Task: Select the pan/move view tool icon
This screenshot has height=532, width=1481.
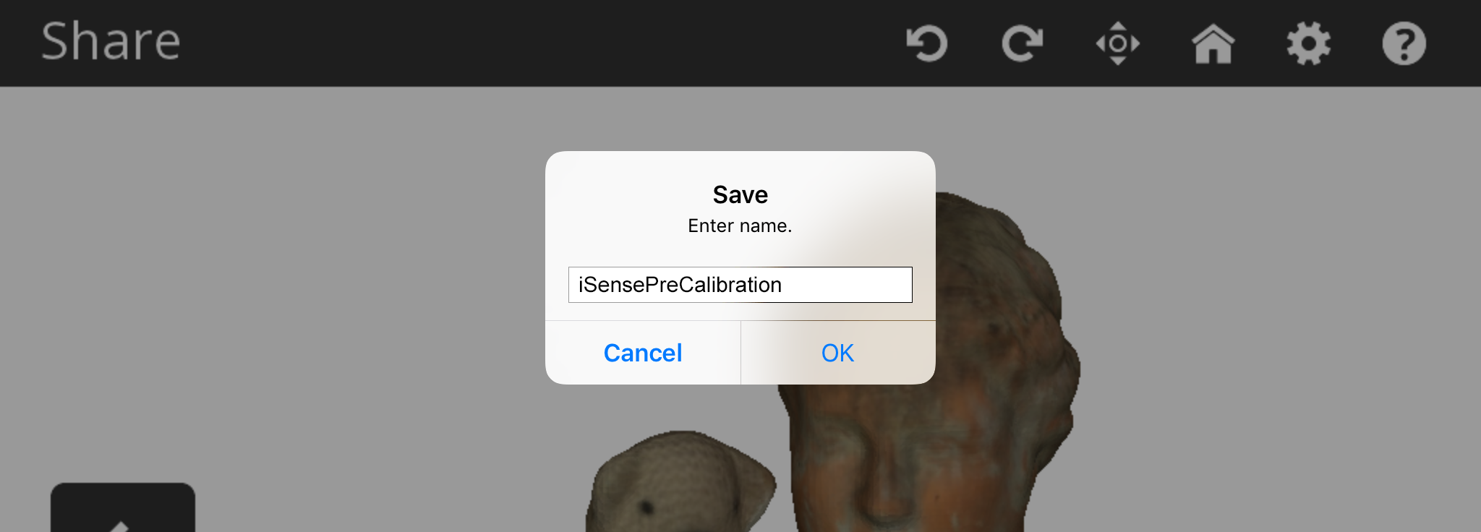Action: coord(1118,43)
